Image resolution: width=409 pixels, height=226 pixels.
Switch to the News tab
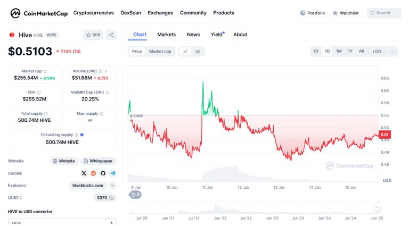coord(193,35)
